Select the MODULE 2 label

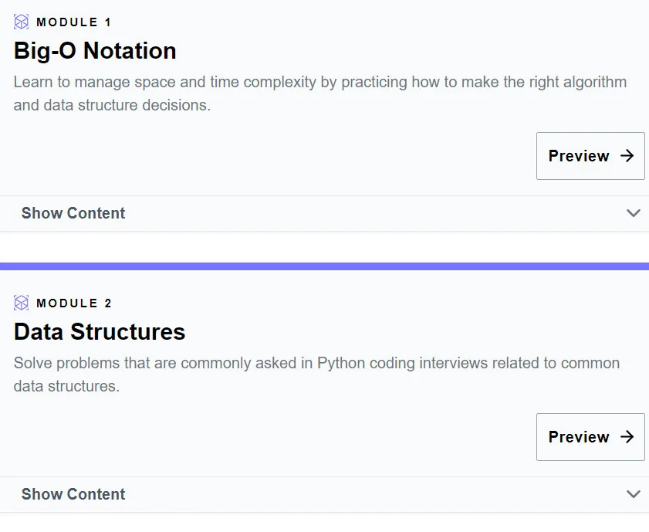pos(73,303)
